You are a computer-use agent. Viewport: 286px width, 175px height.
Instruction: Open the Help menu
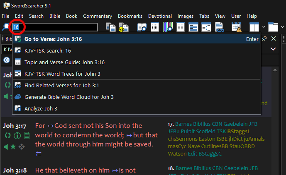(252, 16)
